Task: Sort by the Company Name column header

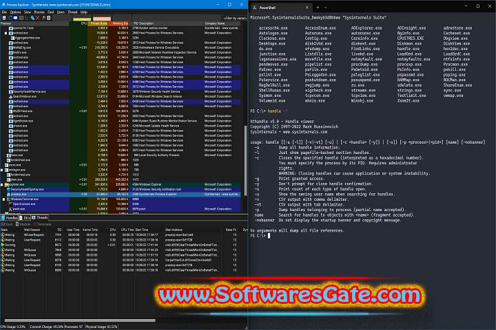Action: coord(223,23)
